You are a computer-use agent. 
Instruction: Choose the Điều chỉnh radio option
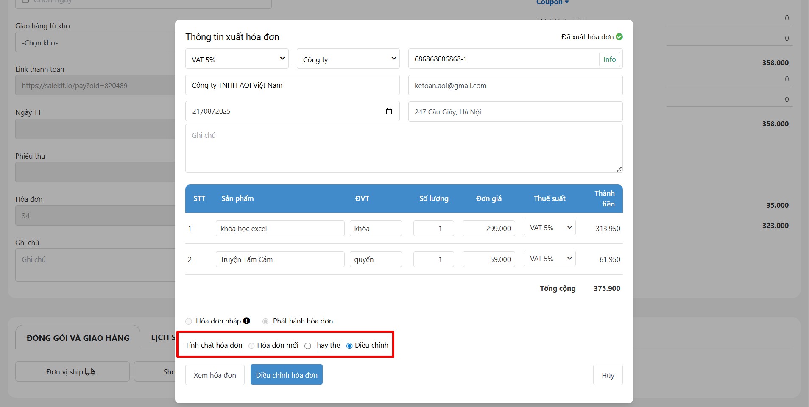[349, 346]
